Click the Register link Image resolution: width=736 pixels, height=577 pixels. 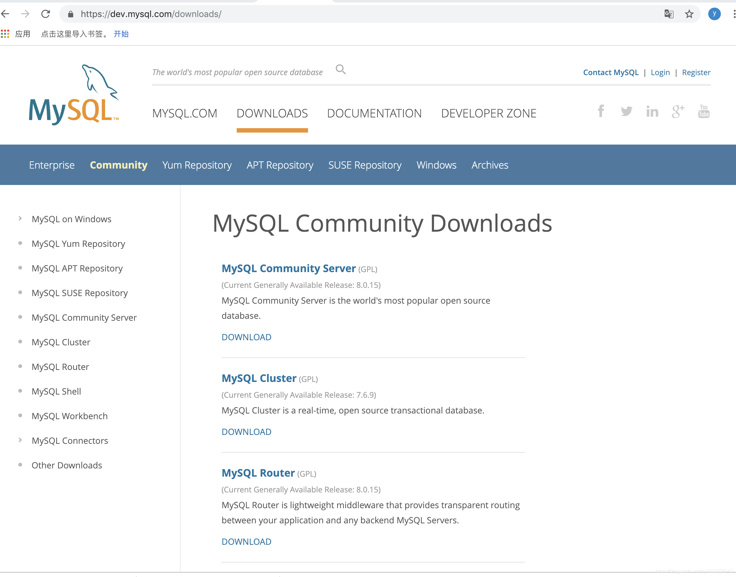(x=696, y=72)
